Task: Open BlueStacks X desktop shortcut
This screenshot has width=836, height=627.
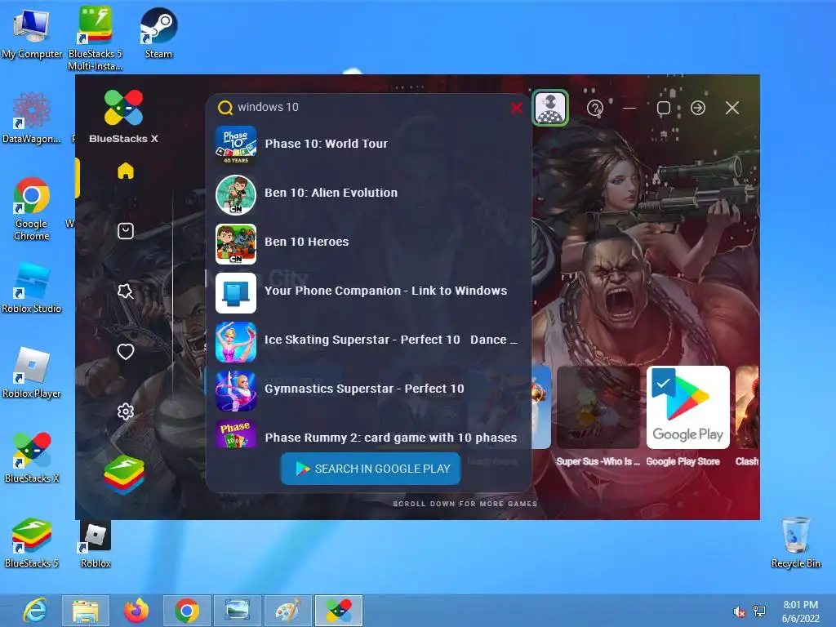Action: (31, 457)
